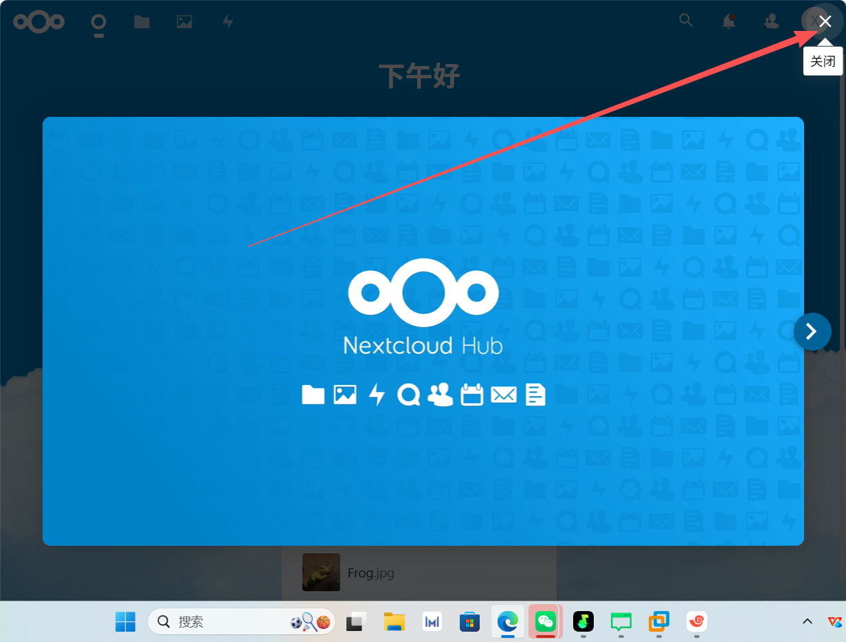Viewport: 846px width, 642px height.
Task: Open the Windows Start menu
Action: tap(125, 621)
